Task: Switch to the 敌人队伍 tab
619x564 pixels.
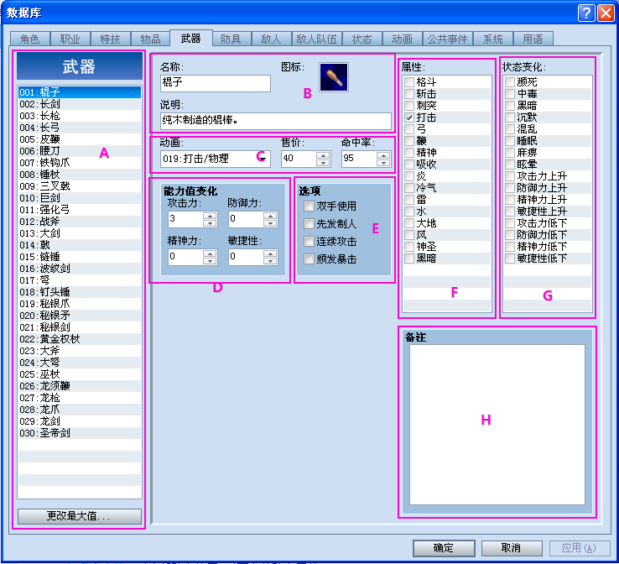Action: point(316,39)
